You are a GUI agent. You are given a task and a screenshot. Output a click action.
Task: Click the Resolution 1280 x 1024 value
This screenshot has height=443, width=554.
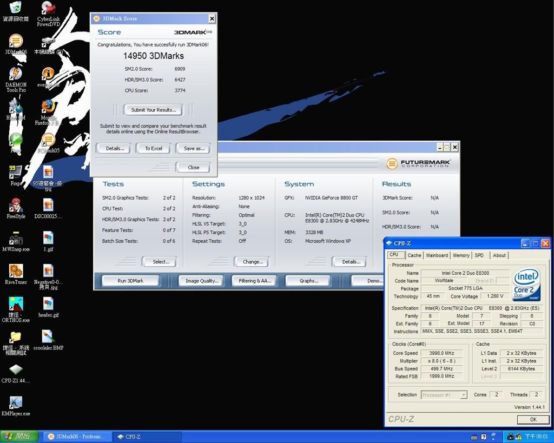point(251,198)
